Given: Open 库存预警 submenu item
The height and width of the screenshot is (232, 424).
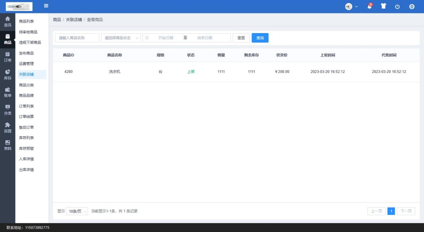Looking at the screenshot, I should 26,148.
